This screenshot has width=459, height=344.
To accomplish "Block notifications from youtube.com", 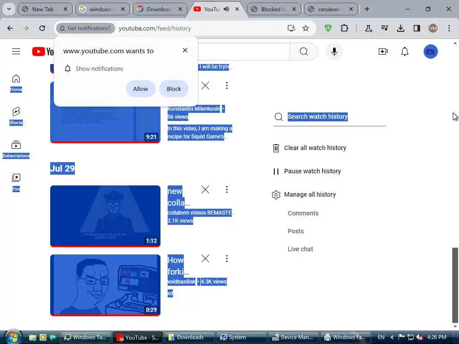I will pos(174,89).
